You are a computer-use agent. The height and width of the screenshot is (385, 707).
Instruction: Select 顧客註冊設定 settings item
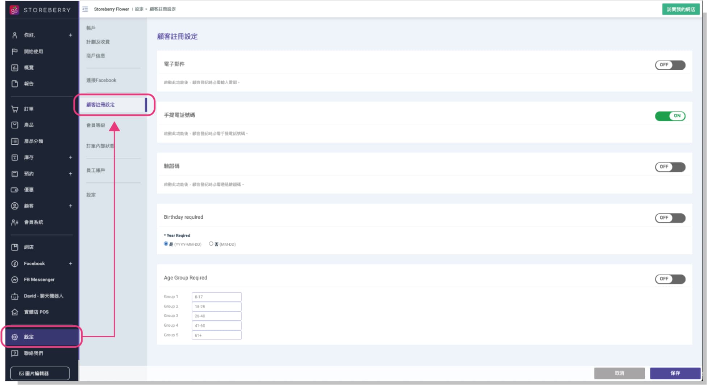point(100,105)
